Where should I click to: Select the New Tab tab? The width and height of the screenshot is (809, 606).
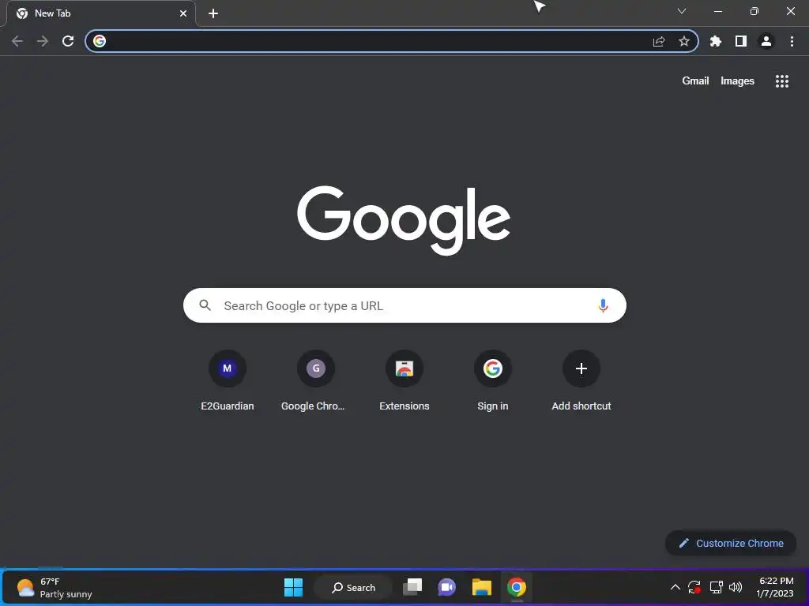(x=100, y=13)
